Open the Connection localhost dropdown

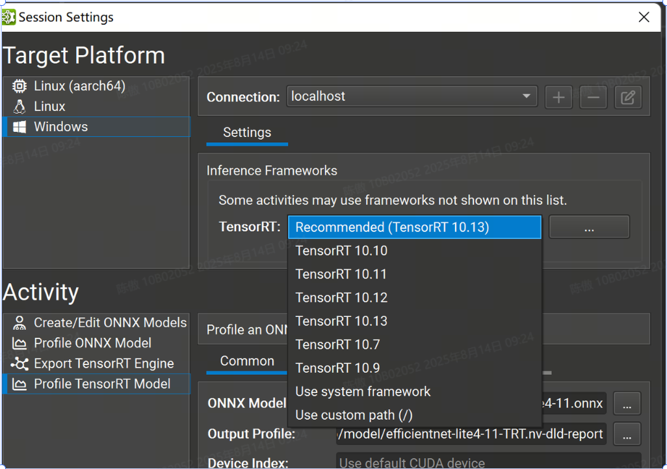412,97
